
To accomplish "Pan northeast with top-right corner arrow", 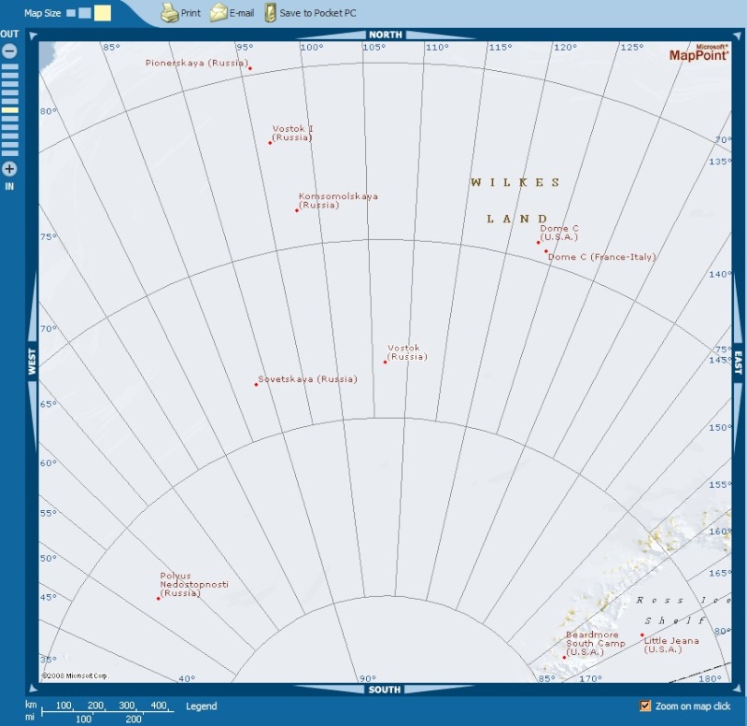I will tap(738, 36).
